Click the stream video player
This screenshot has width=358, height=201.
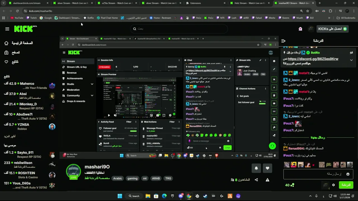[x=169, y=97]
